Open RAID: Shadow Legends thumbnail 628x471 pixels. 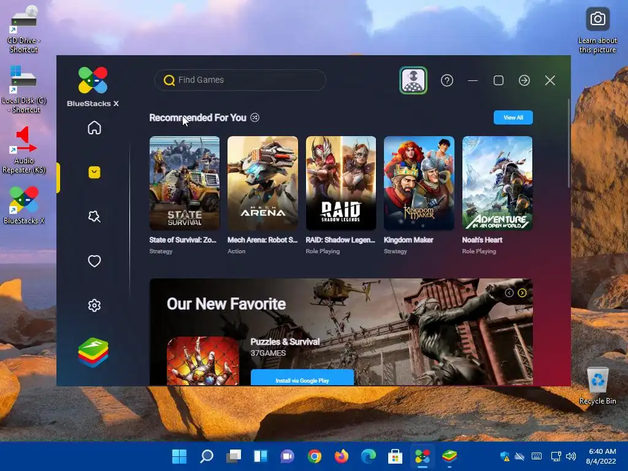341,183
